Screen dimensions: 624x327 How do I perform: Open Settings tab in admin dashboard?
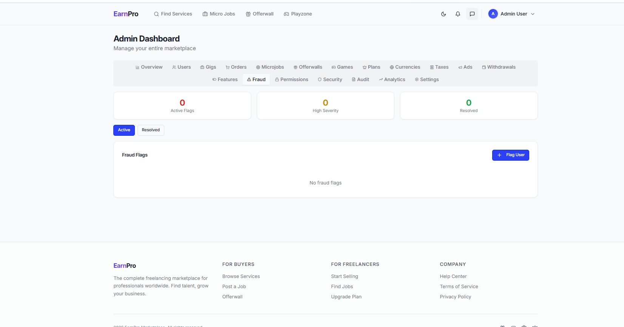point(426,80)
